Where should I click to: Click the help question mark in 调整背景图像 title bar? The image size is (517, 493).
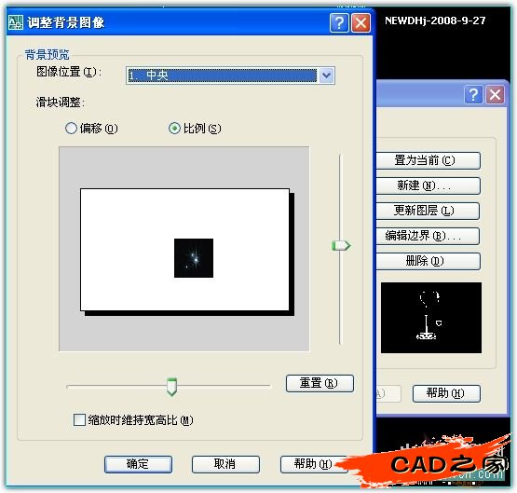pyautogui.click(x=339, y=22)
